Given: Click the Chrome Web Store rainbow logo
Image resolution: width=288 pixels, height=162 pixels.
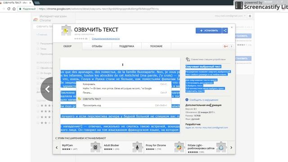Looking at the screenshot, I should coord(36,19).
